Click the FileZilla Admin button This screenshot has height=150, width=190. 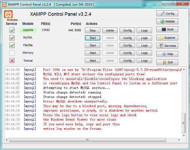click(110, 45)
